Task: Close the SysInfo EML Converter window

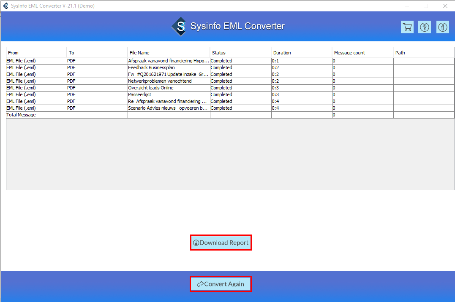Action: point(445,6)
